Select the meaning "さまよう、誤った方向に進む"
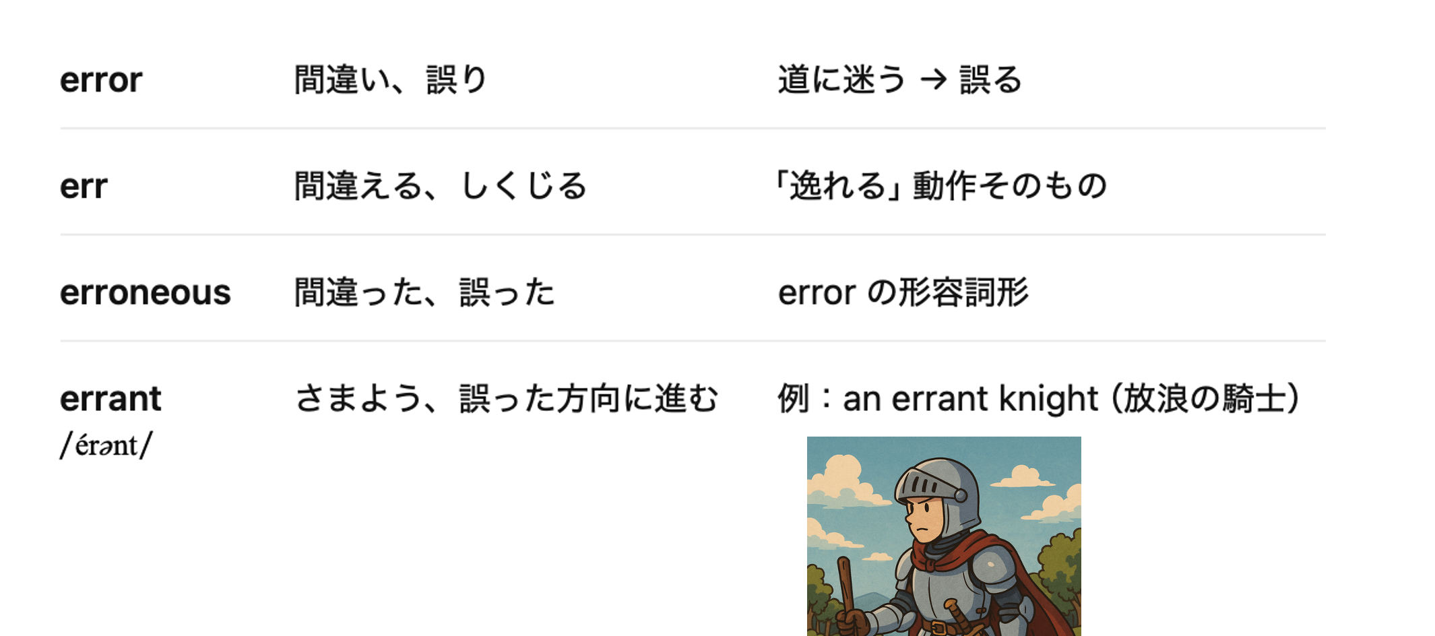 tap(507, 398)
